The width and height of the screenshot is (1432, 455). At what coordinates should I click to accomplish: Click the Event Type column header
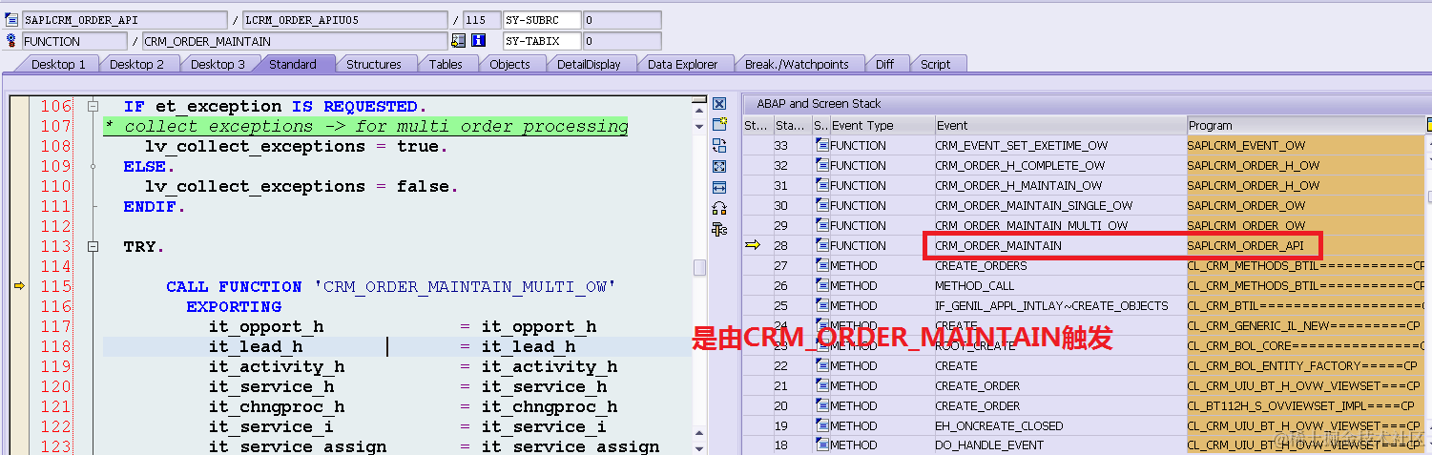point(882,125)
